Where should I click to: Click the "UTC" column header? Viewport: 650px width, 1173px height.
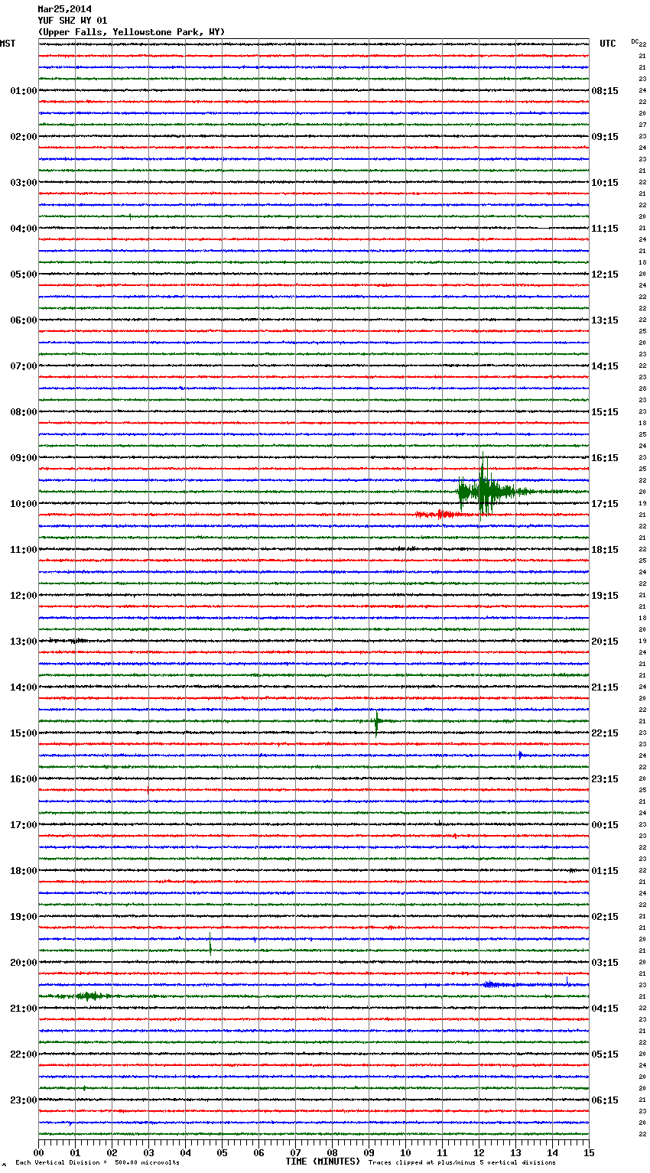tap(608, 44)
